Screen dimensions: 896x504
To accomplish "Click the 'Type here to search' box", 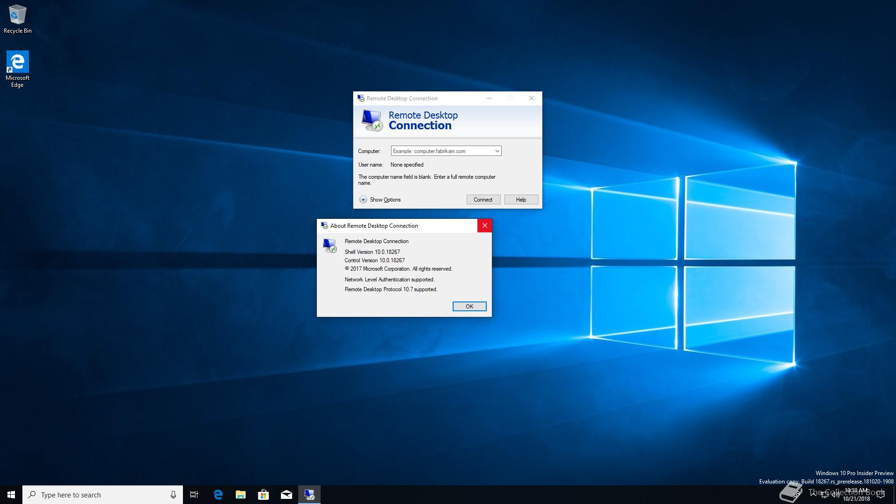I will (x=102, y=495).
